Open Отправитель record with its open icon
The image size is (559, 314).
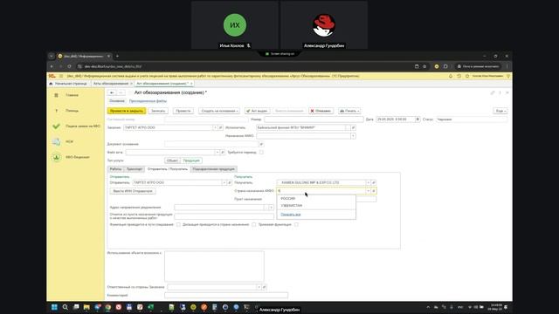click(230, 182)
